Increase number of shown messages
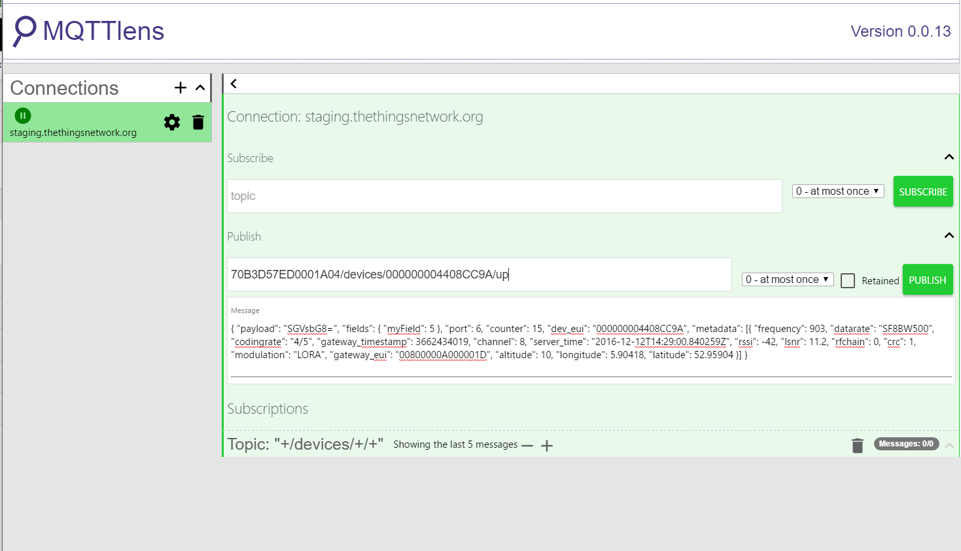 pos(547,446)
